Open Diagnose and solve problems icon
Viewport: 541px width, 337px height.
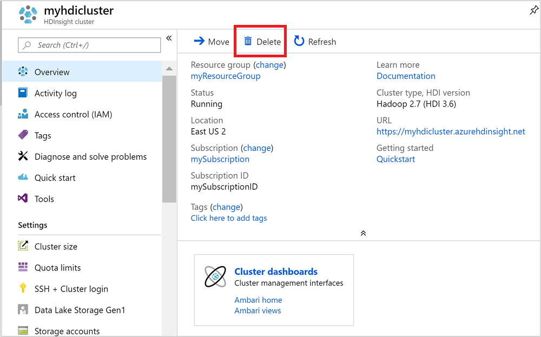pos(23,156)
